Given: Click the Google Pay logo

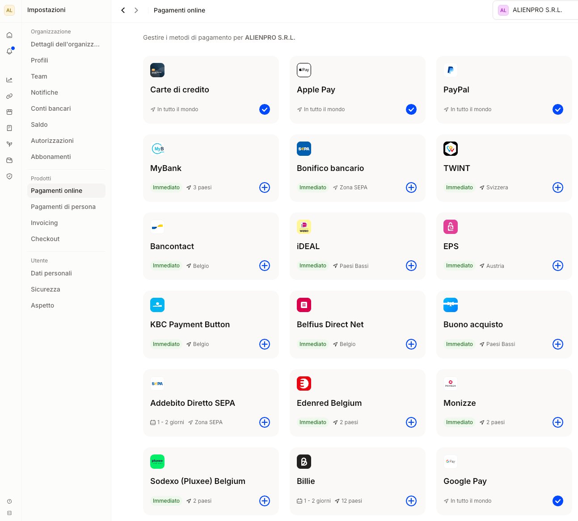Looking at the screenshot, I should [451, 462].
